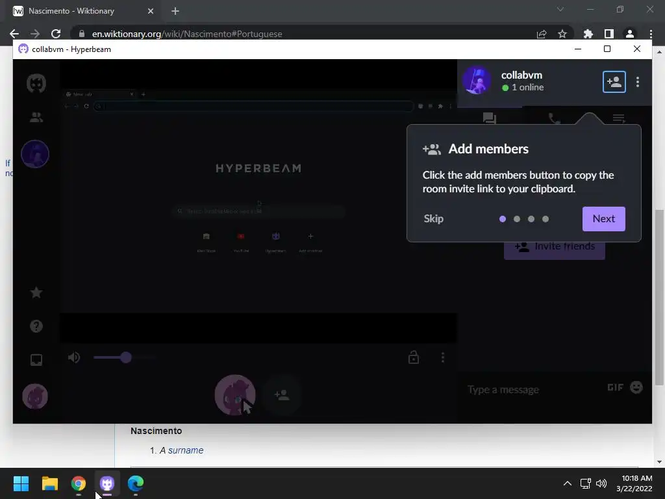This screenshot has width=665, height=499.
Task: Open File Explorer from taskbar
Action: pos(49,483)
